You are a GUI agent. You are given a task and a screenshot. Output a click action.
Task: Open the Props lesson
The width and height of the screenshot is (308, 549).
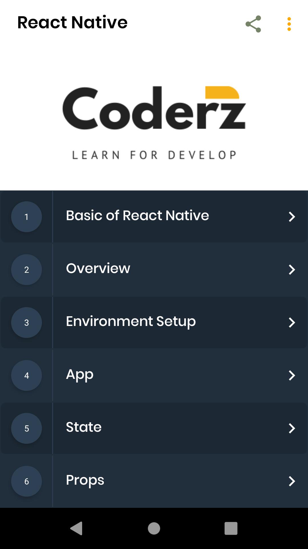154,481
